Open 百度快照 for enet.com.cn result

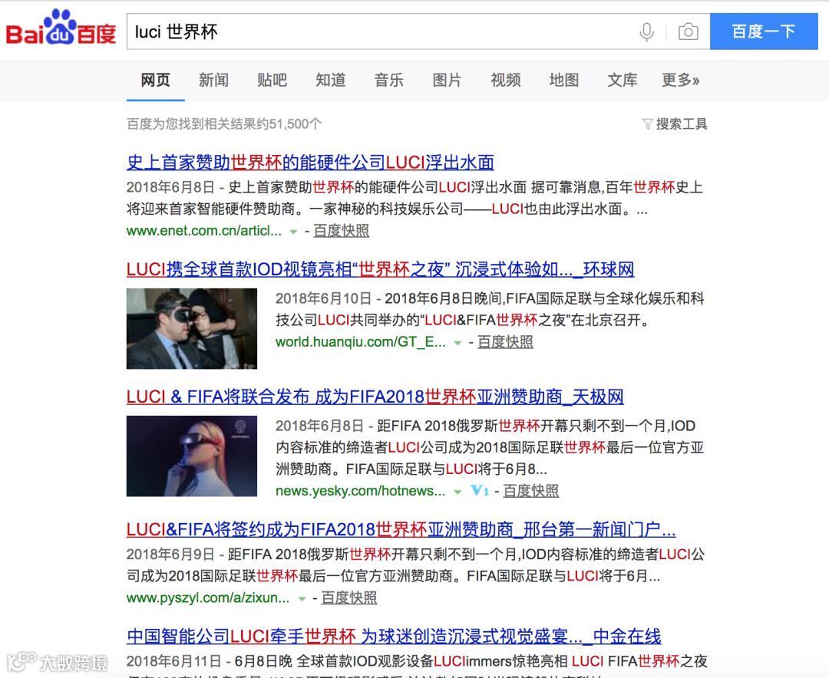pos(341,231)
